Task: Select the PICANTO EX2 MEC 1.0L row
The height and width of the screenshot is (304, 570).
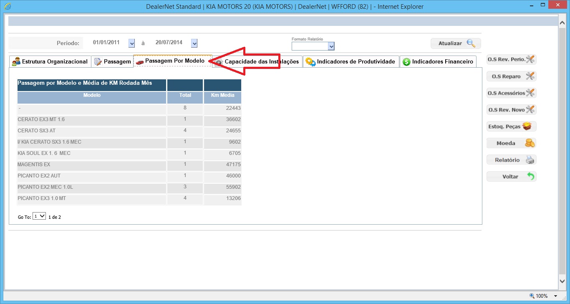Action: (x=129, y=188)
